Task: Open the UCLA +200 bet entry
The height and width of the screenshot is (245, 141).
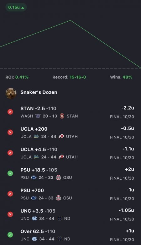Action: pos(70,133)
